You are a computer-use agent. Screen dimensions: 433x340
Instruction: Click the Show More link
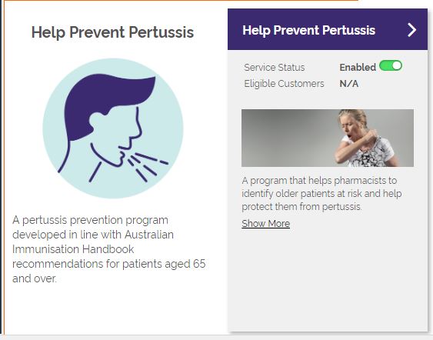point(265,223)
